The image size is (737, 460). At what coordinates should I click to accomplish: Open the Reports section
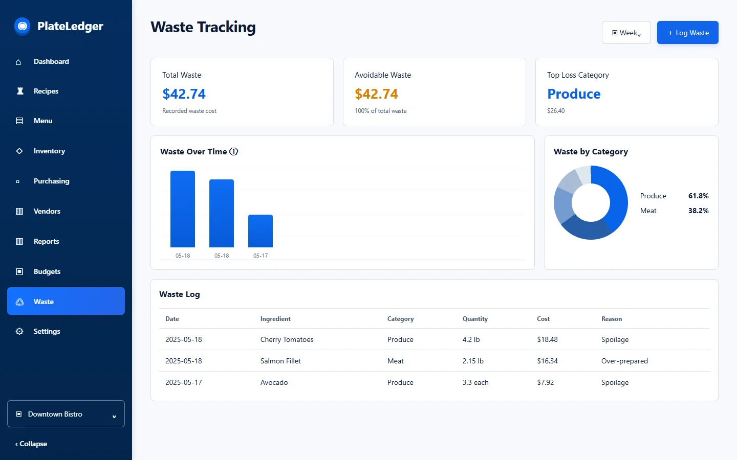coord(66,241)
